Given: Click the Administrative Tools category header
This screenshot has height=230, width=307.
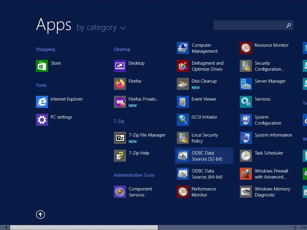Looking at the screenshot, I should [x=134, y=175].
